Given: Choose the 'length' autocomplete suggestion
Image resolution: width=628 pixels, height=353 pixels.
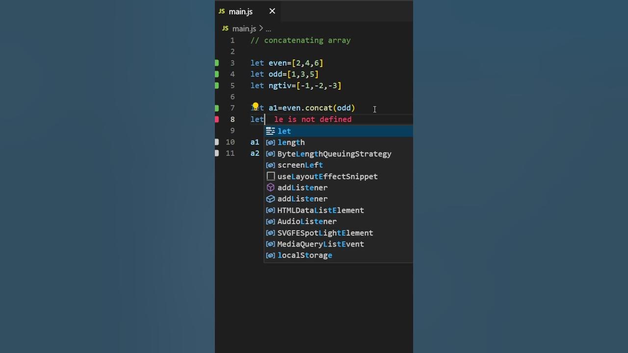Looking at the screenshot, I should tap(339, 142).
